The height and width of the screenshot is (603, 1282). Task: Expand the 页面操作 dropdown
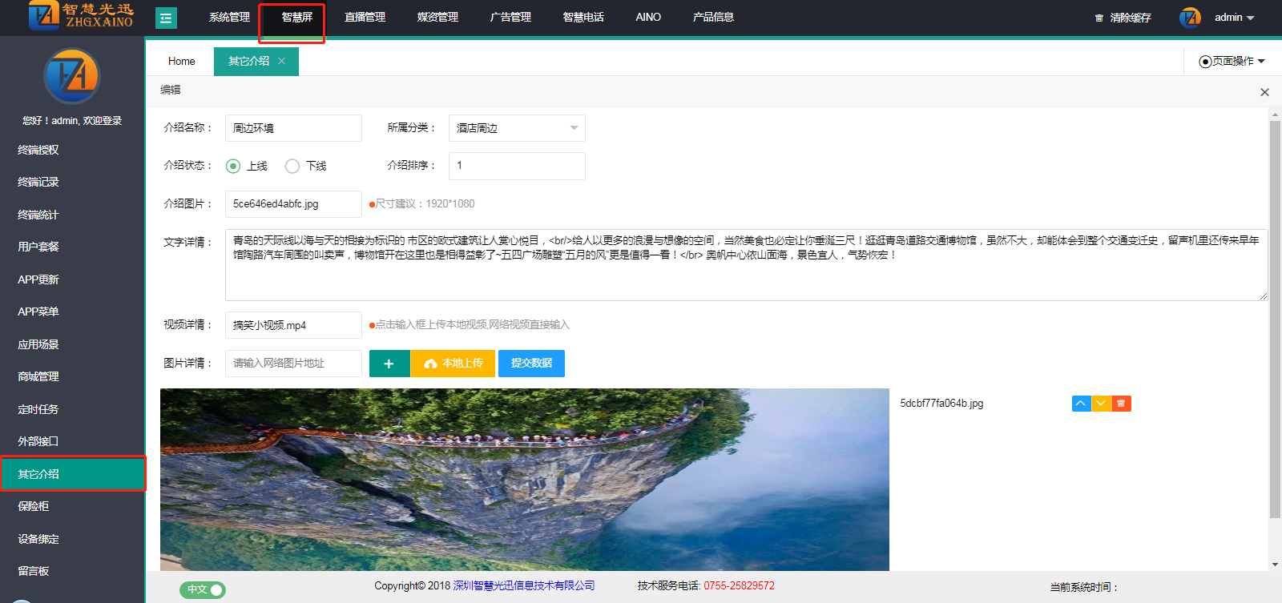click(x=1232, y=62)
